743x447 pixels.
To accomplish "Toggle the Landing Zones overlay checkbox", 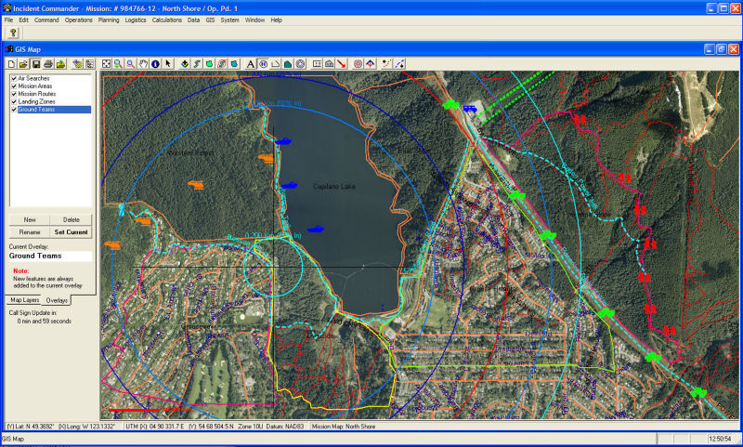I will [x=14, y=101].
